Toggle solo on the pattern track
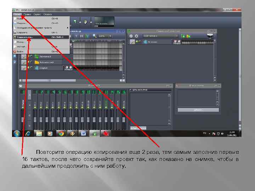Image resolution: width=255 pixels, height=191 pixels. click(x=32, y=56)
